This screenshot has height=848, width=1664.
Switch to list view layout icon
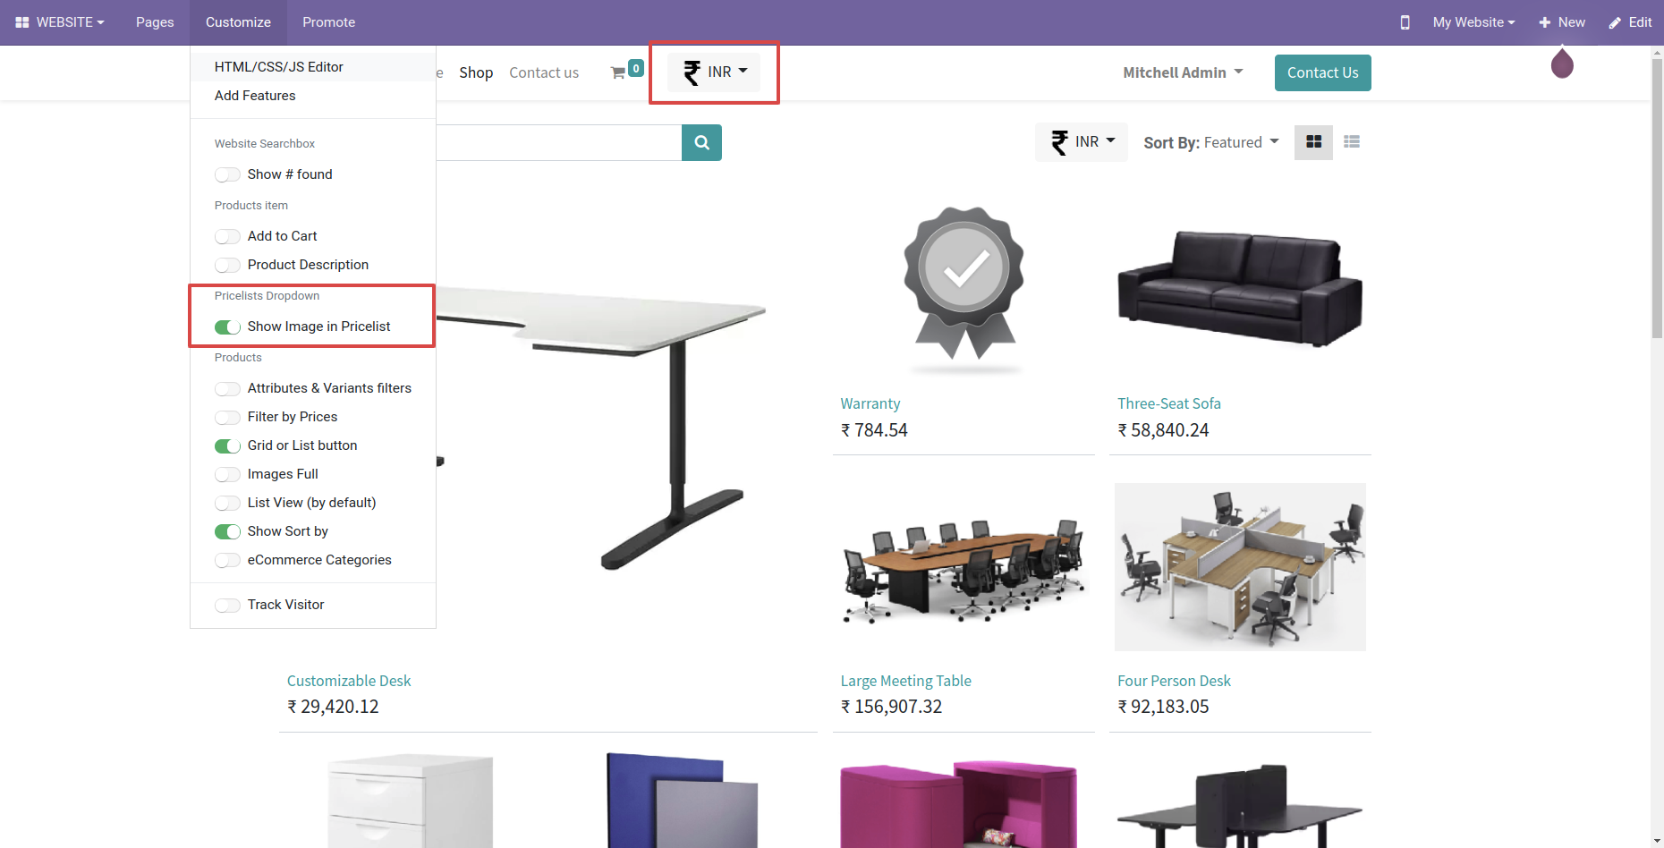click(x=1352, y=142)
